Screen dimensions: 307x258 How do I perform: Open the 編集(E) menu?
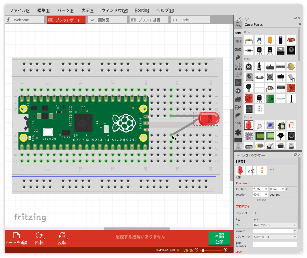coord(44,10)
